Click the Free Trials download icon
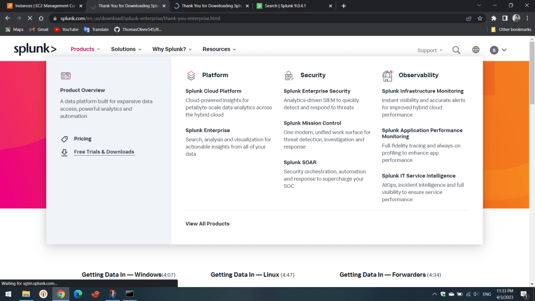Screen dimensions: 535x301 point(64,152)
